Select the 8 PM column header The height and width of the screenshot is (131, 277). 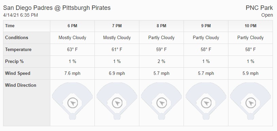(x=161, y=26)
